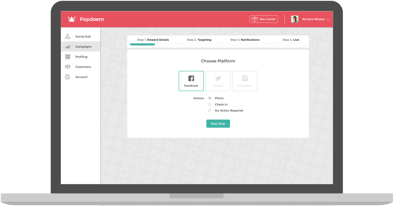Click the Campaigns bar chart icon
Image resolution: width=394 pixels, height=206 pixels.
coord(68,47)
